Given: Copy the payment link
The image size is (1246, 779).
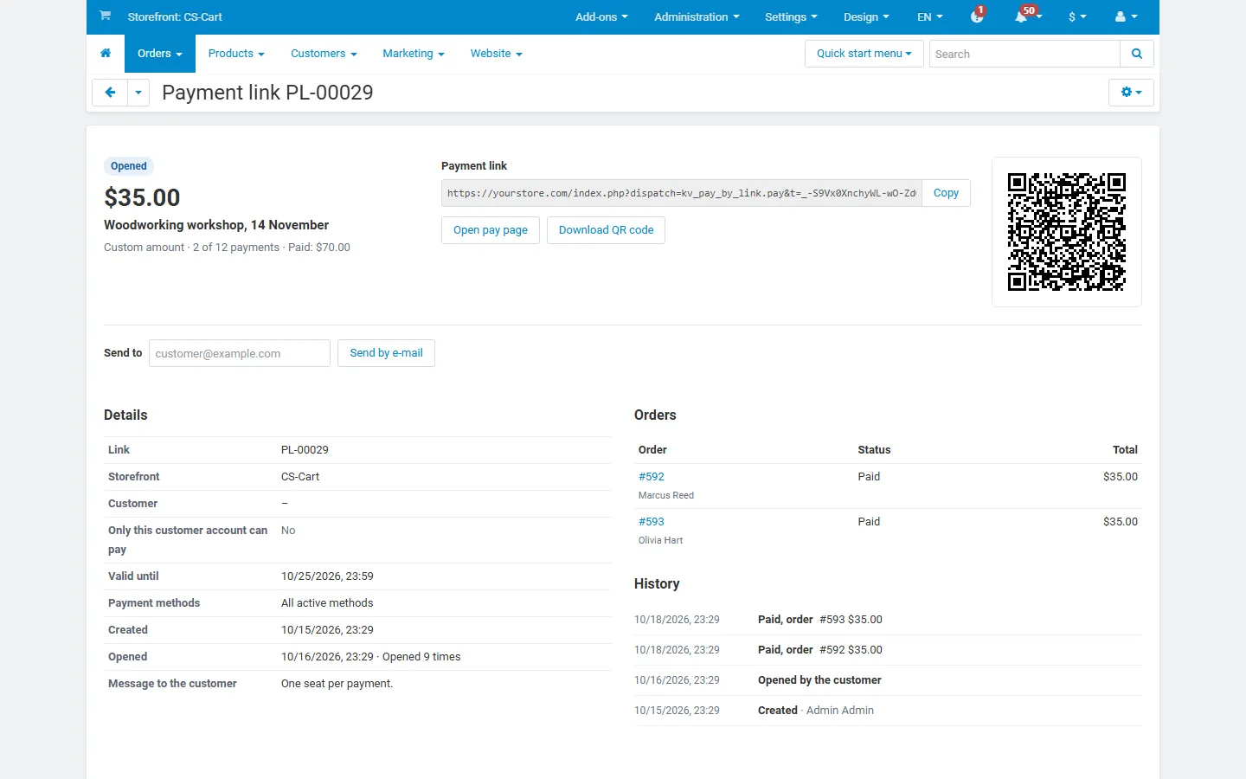Looking at the screenshot, I should click(946, 193).
